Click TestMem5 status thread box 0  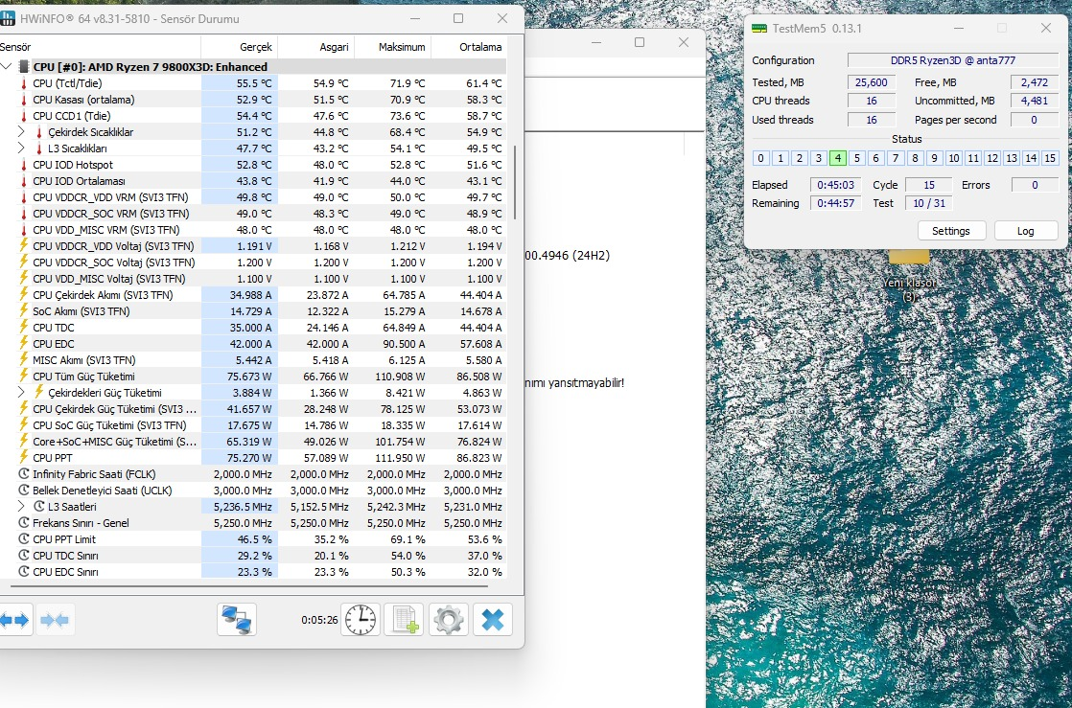(x=761, y=158)
